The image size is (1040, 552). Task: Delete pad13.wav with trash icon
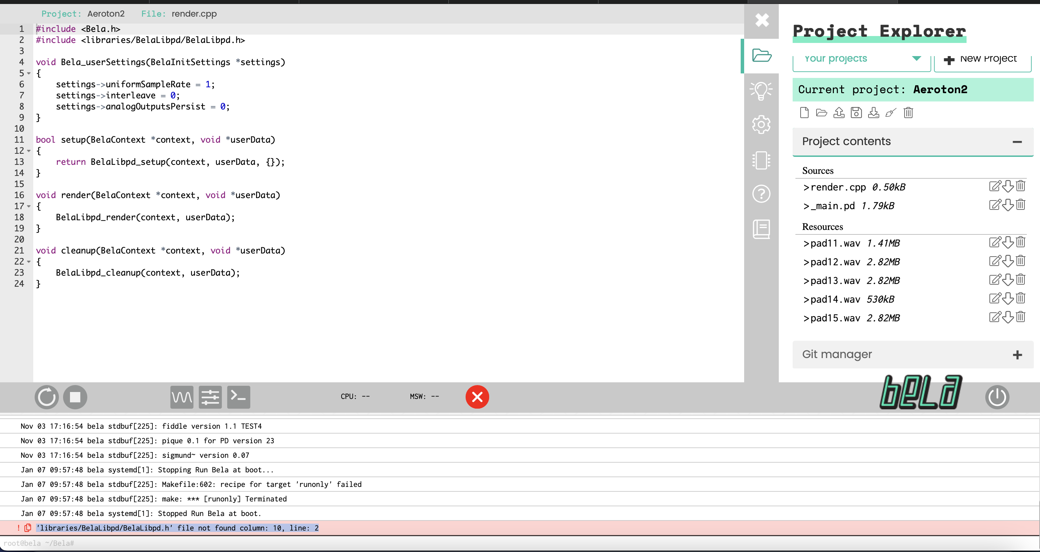click(x=1021, y=279)
